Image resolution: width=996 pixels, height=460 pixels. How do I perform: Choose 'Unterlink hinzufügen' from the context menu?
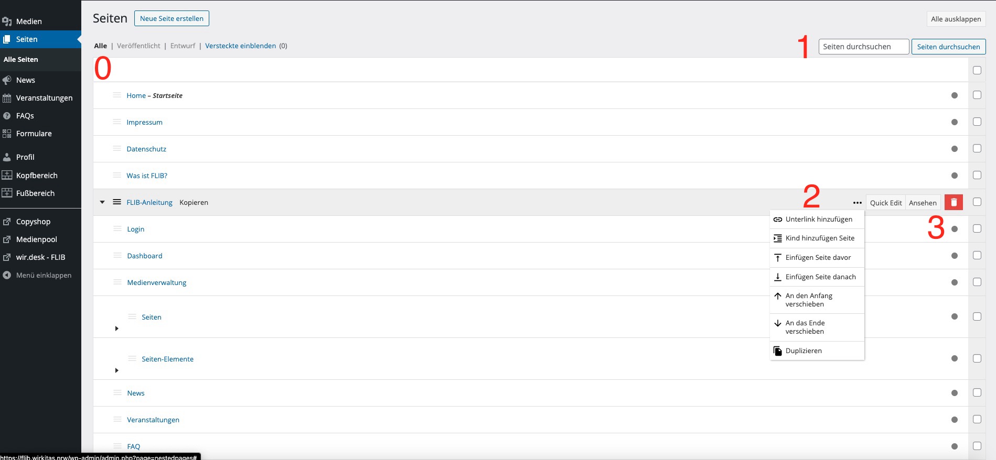(x=818, y=219)
